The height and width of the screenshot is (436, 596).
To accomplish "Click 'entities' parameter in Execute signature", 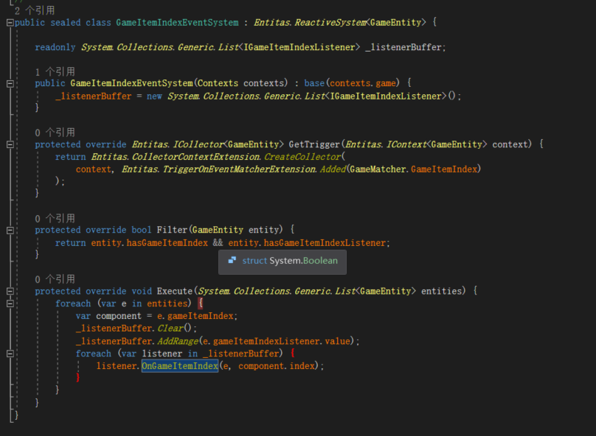I will click(441, 291).
